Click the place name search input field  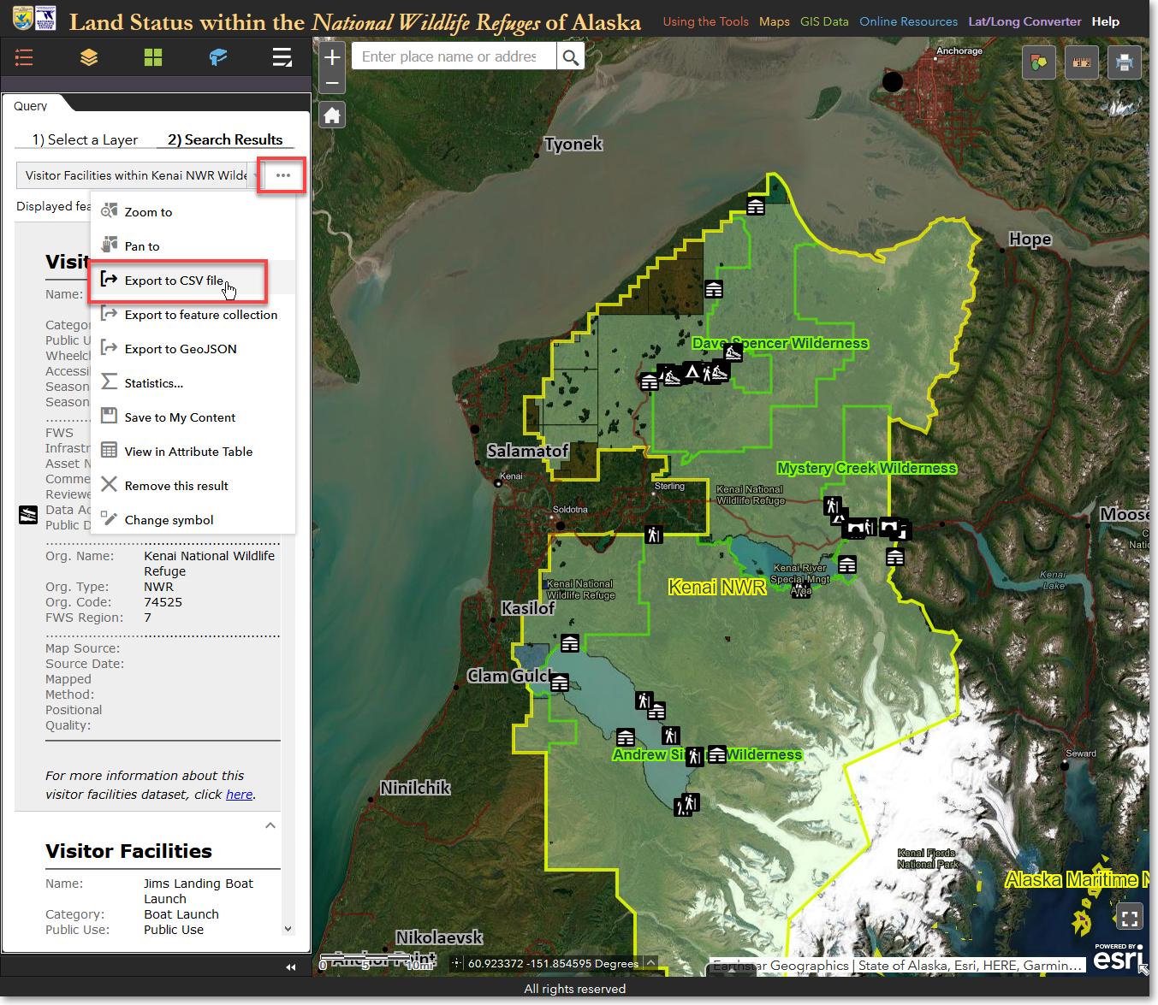(453, 57)
